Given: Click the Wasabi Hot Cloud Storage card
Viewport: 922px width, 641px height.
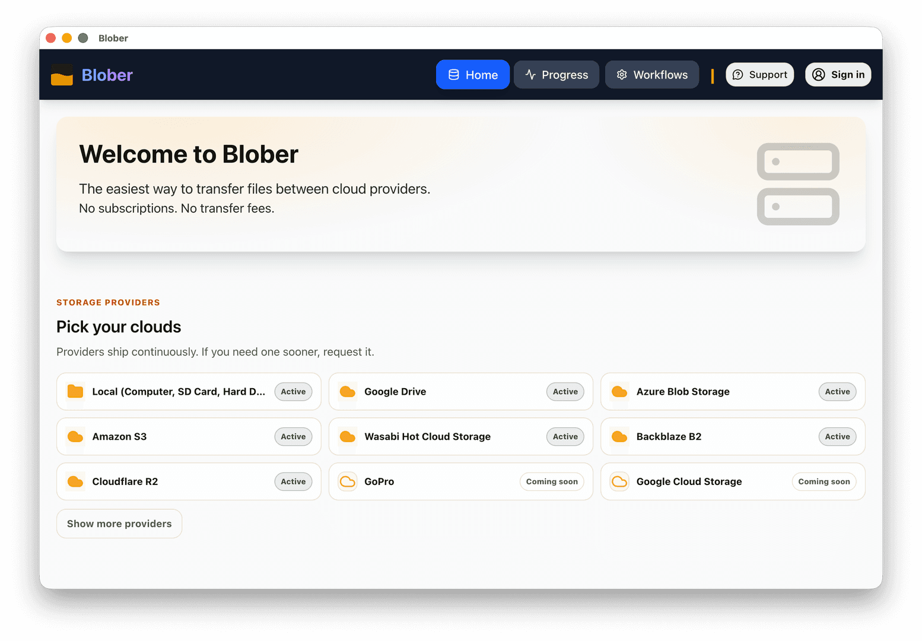Looking at the screenshot, I should [460, 436].
